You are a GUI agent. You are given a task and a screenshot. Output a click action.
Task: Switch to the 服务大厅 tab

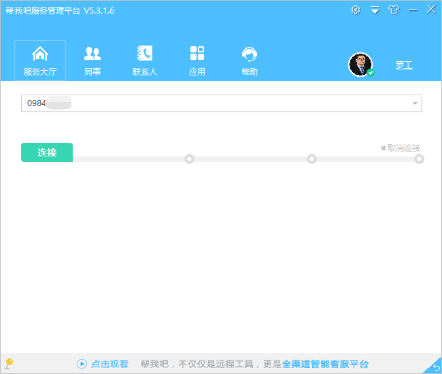point(40,61)
